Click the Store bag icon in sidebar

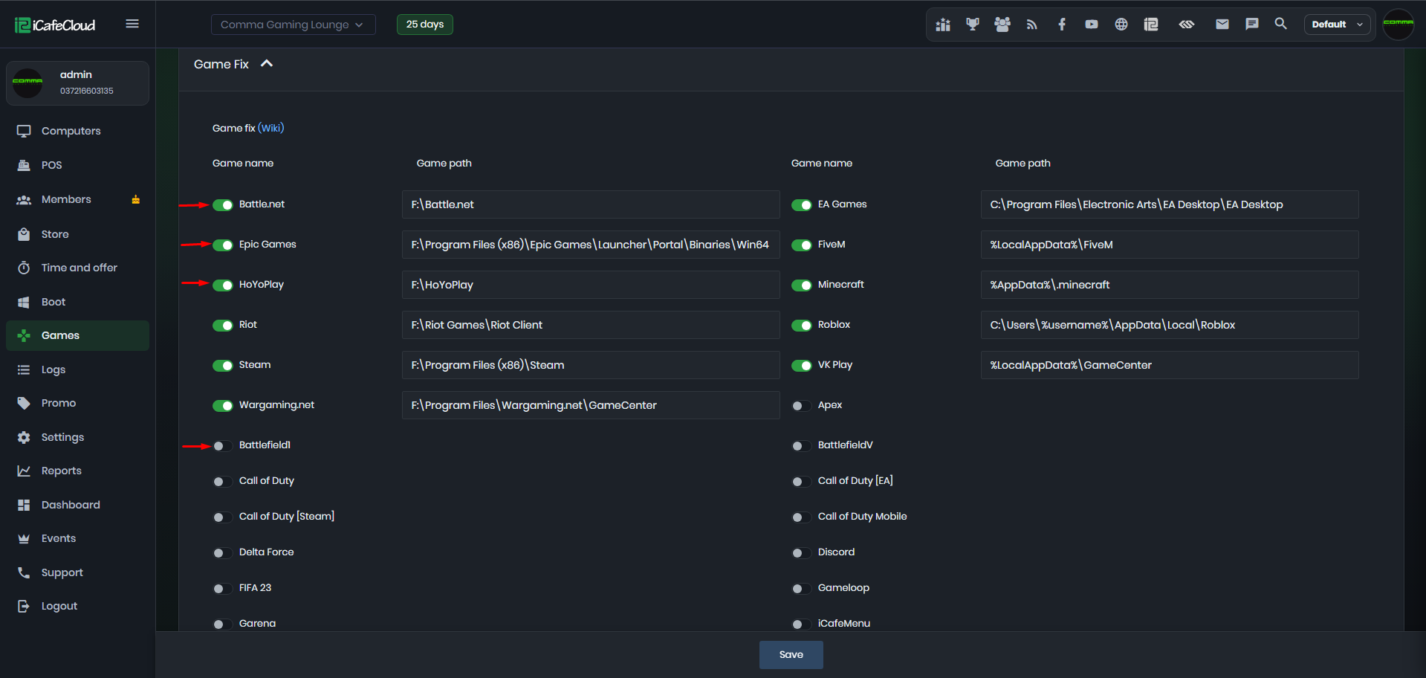[x=24, y=234]
